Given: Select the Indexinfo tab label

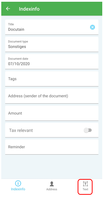Looking at the screenshot, I should [18, 189].
